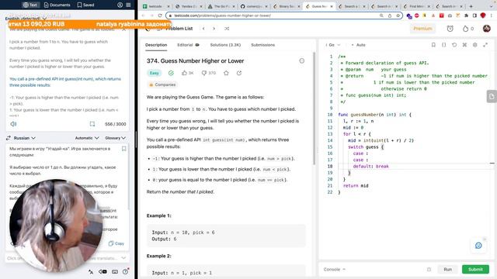
Task: Expand the English (detected) source language dropdown
Action: point(26,19)
